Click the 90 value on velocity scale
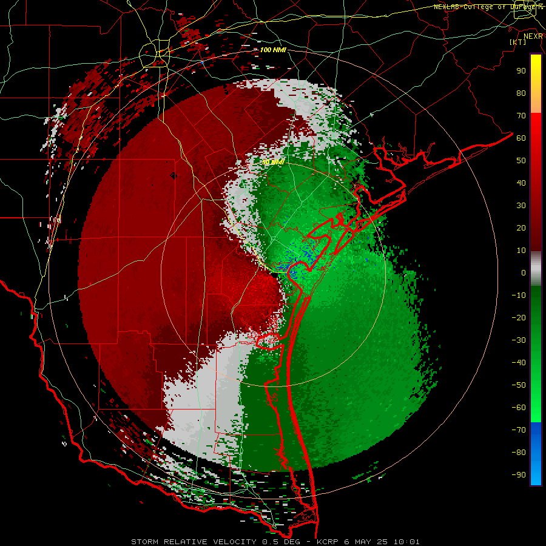The image size is (546, 546). [x=521, y=71]
